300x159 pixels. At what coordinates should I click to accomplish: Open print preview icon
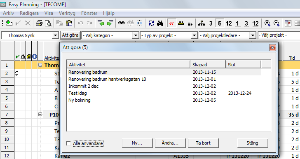click(48, 23)
